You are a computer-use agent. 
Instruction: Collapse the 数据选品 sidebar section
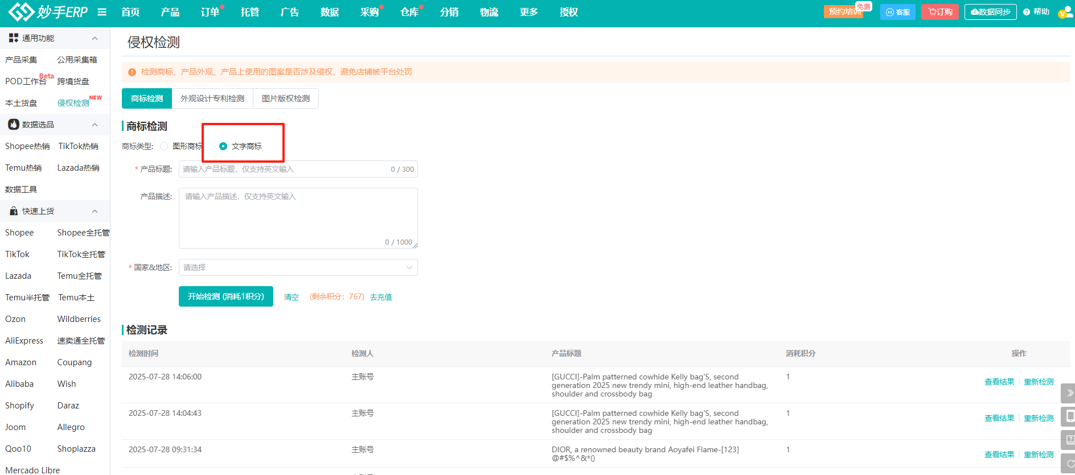point(95,125)
